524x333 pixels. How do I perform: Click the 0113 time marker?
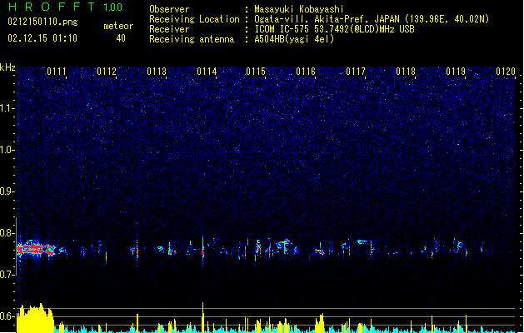157,72
